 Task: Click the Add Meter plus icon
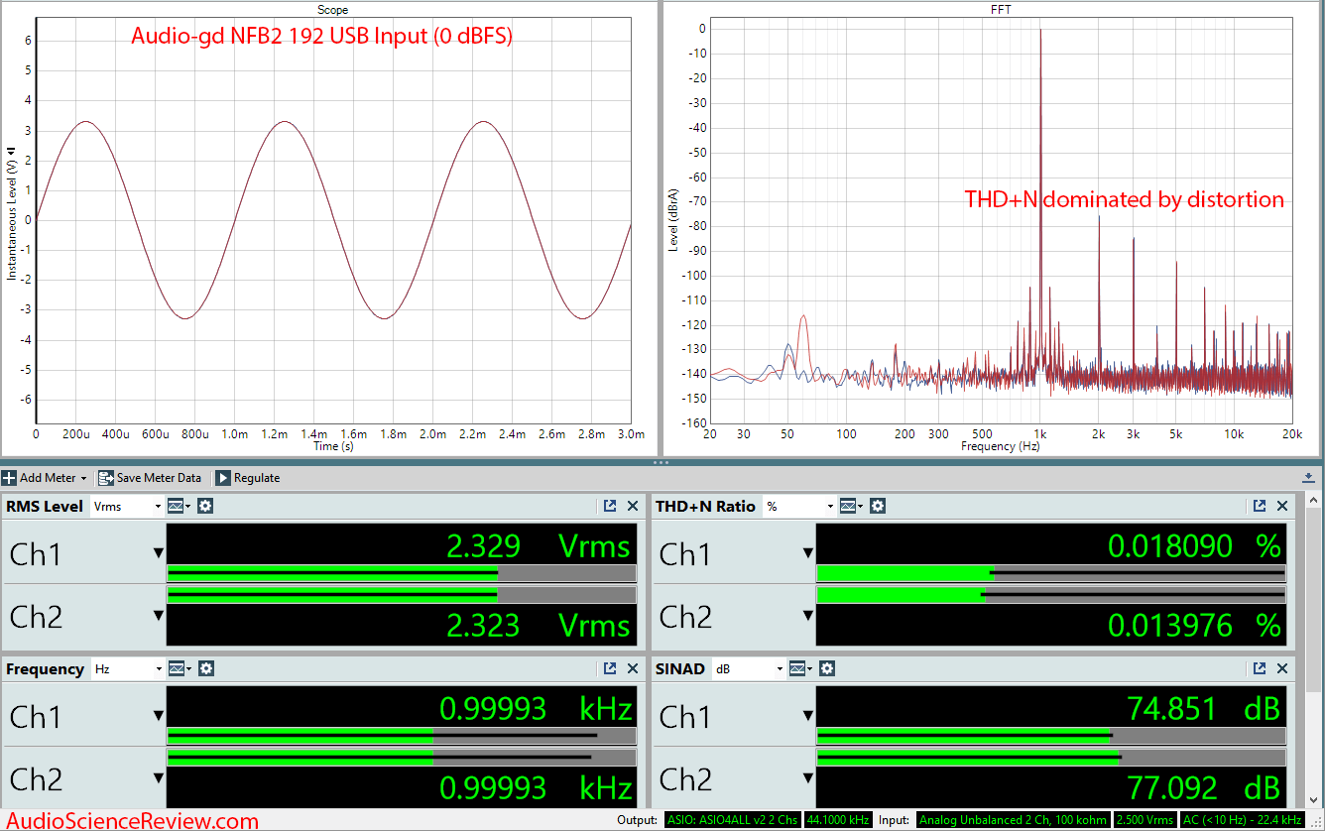[x=10, y=478]
